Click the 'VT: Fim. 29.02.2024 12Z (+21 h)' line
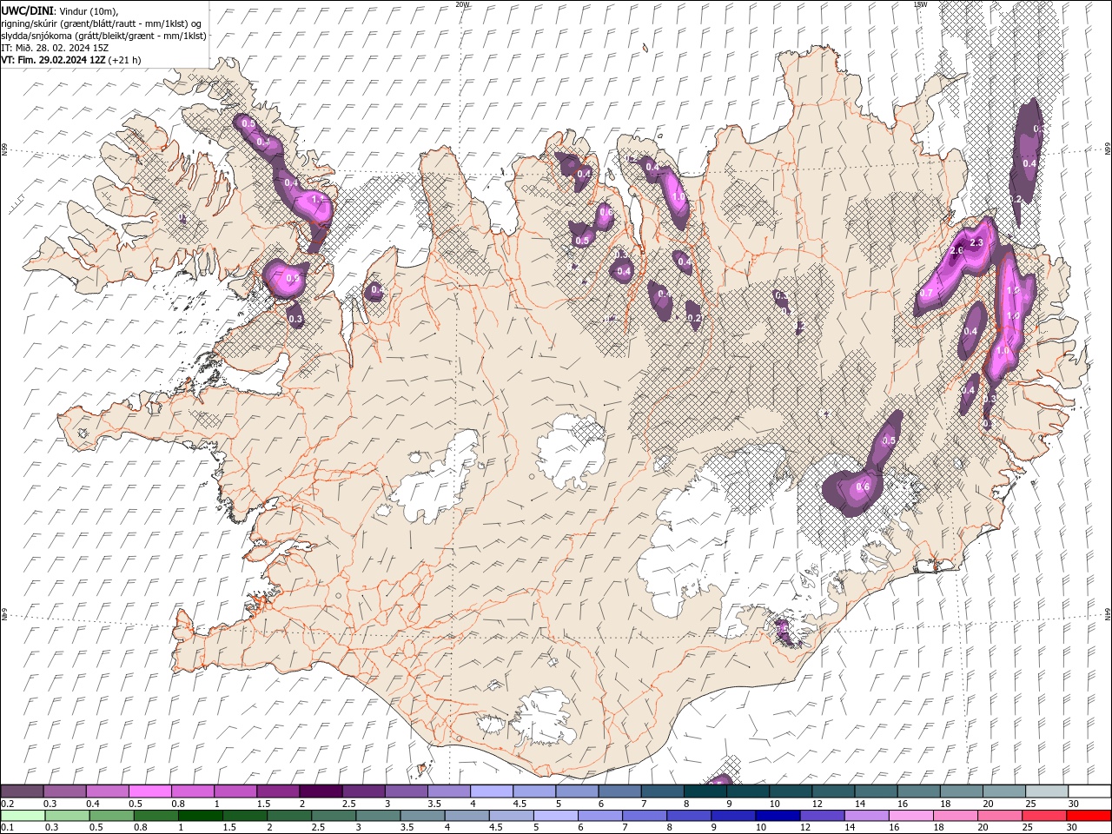Screen dimensions: 1112x834 coord(71,60)
